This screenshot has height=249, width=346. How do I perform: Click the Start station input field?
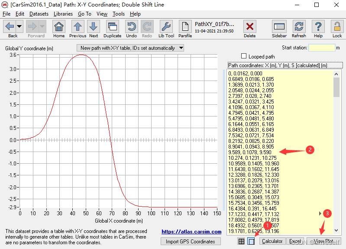pos(322,48)
